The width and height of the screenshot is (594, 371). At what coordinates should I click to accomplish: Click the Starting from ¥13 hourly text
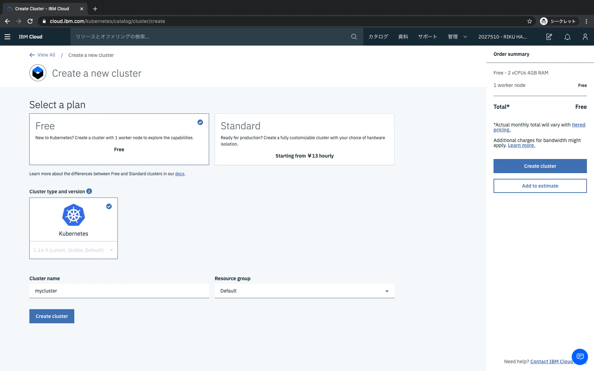click(x=305, y=156)
